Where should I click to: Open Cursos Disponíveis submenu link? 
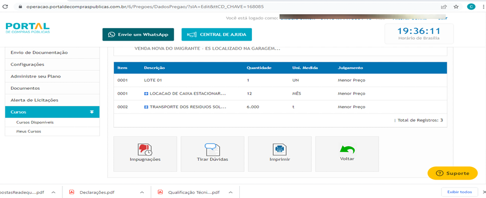click(35, 122)
